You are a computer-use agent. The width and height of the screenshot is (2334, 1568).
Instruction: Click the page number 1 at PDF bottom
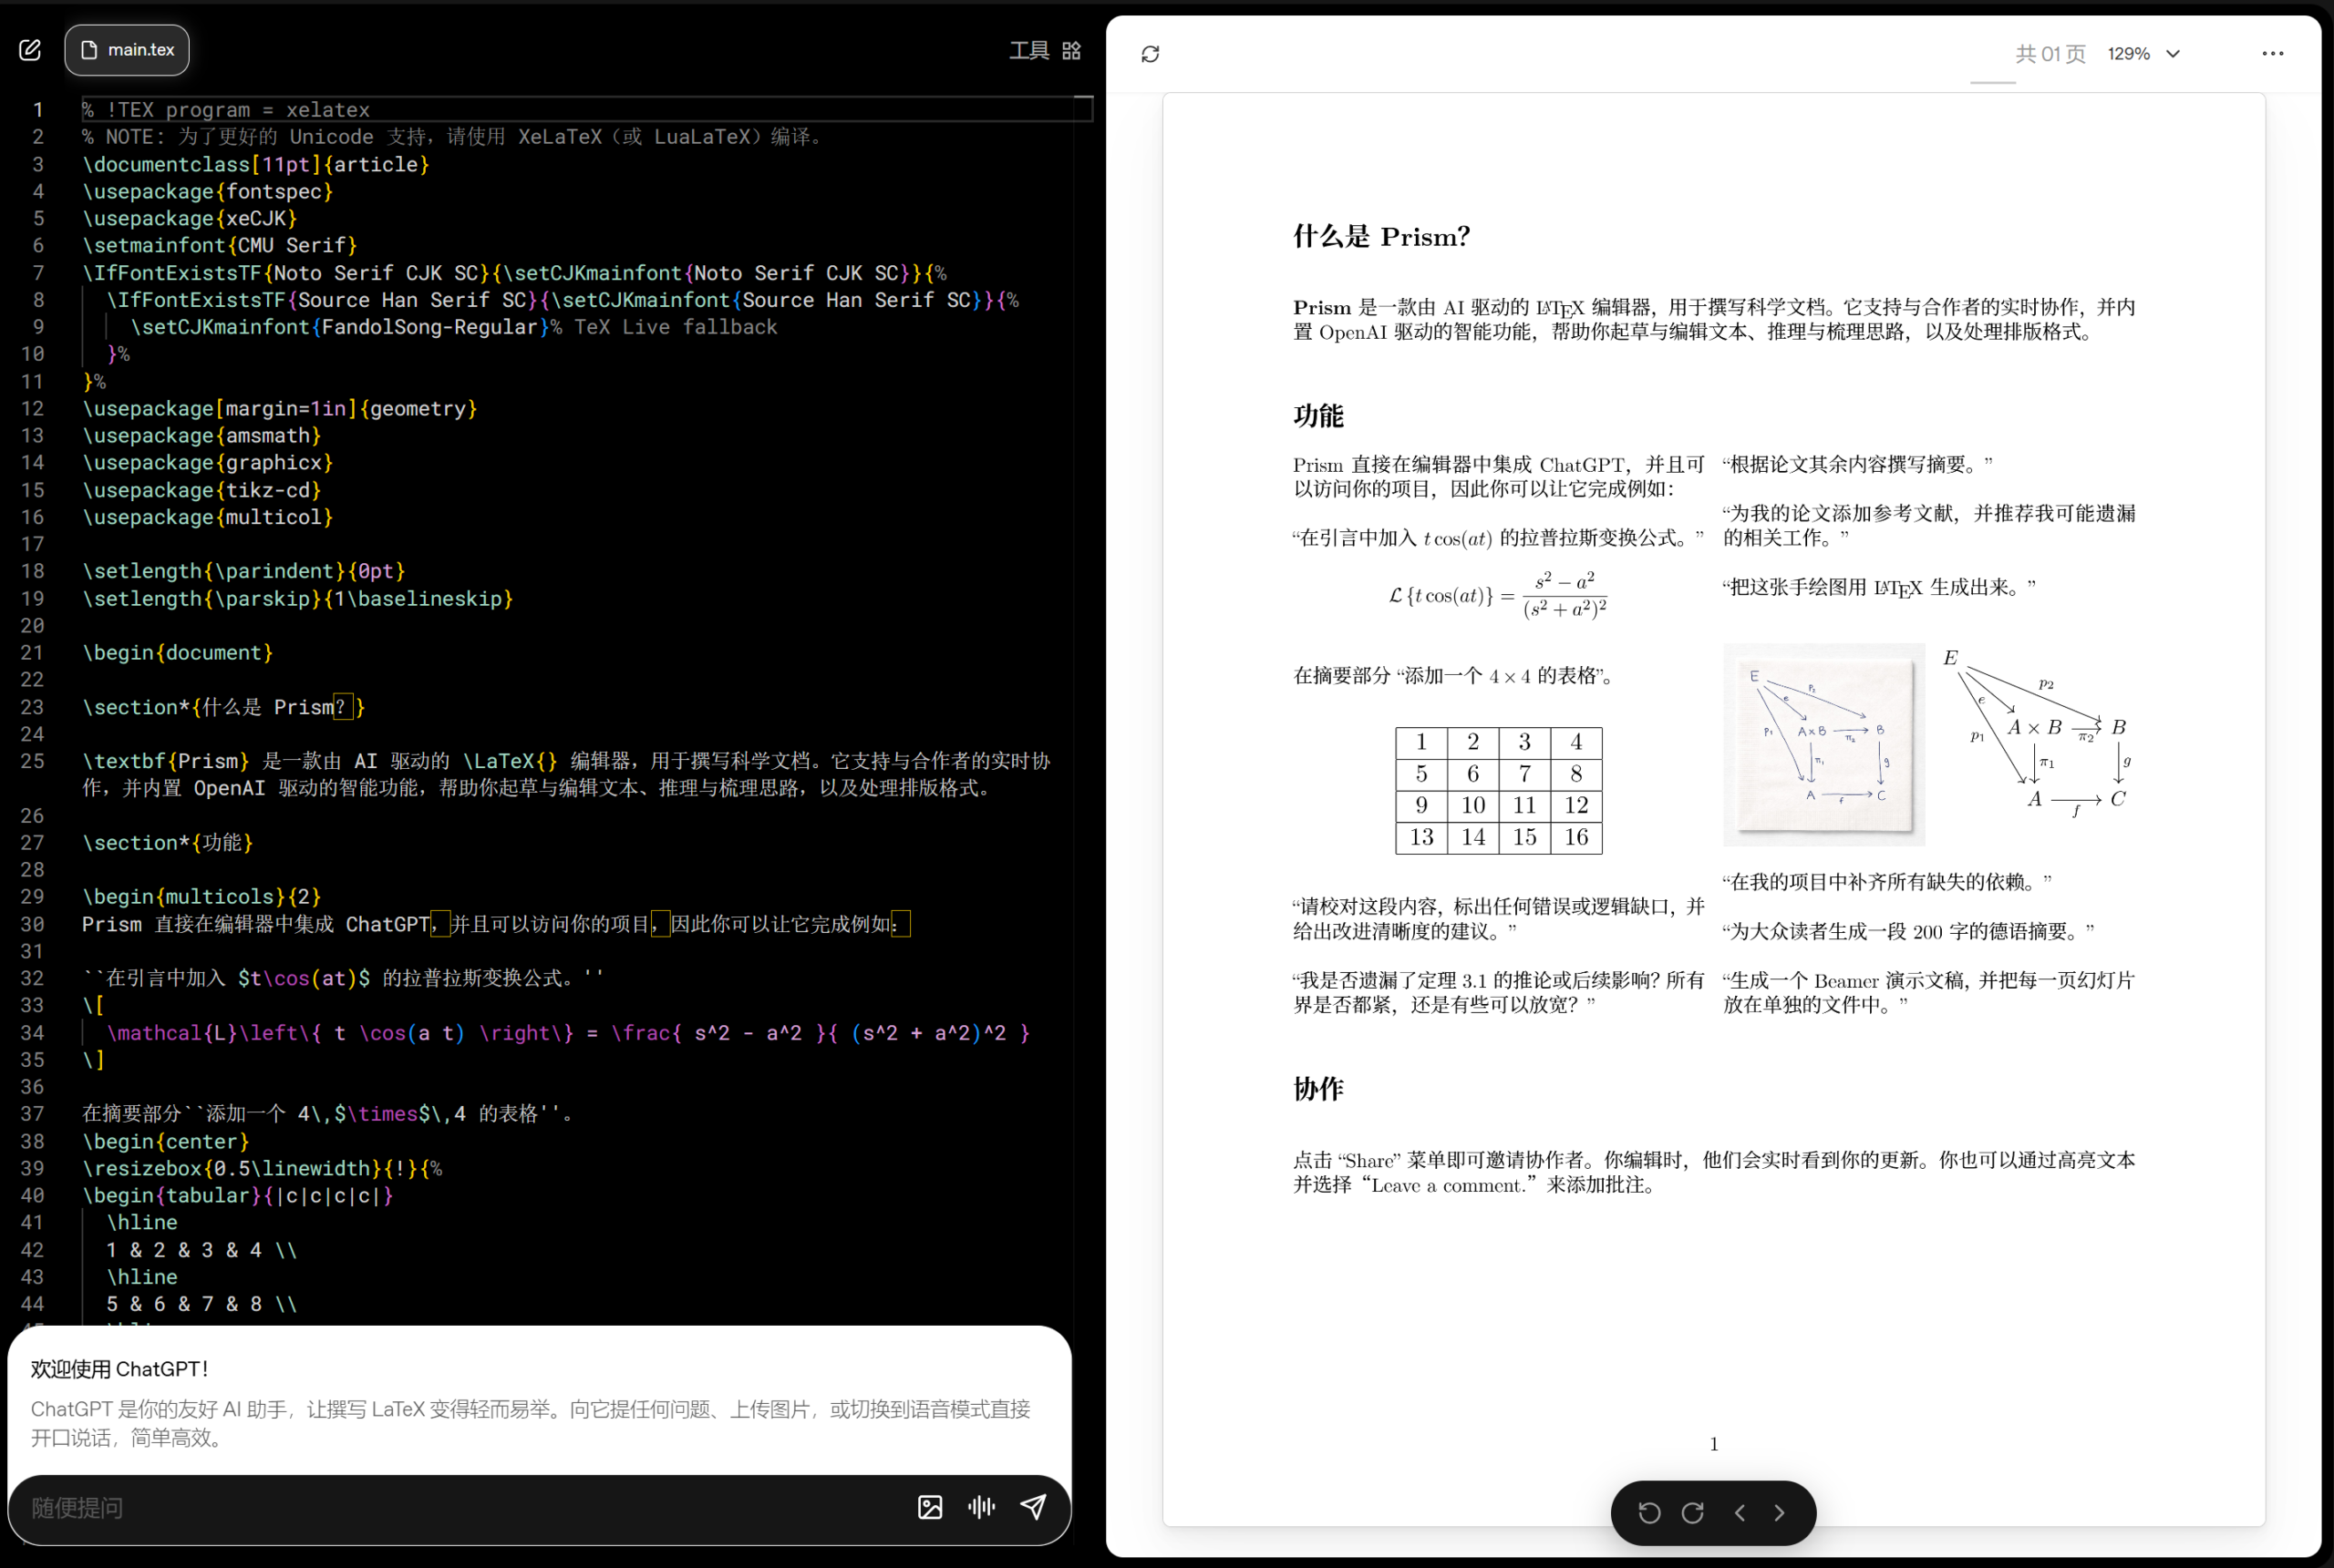pos(1713,1443)
